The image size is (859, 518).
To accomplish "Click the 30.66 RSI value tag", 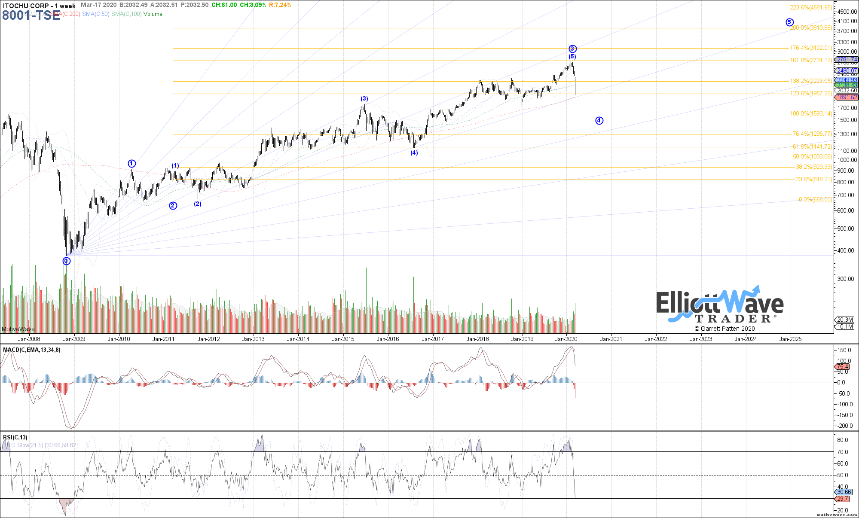I will (x=843, y=492).
